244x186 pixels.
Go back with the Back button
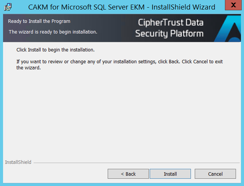pyautogui.click(x=128, y=174)
